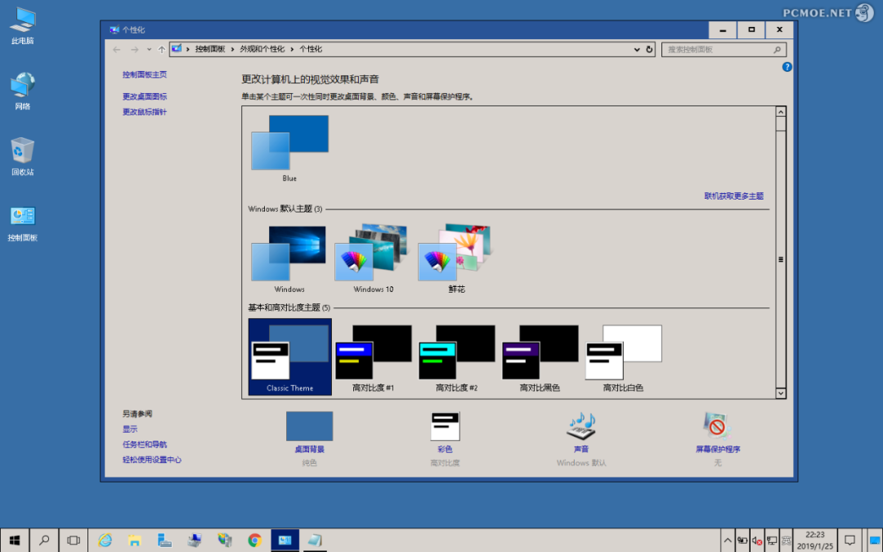
Task: Launch Google Chrome from the taskbar
Action: tap(254, 540)
